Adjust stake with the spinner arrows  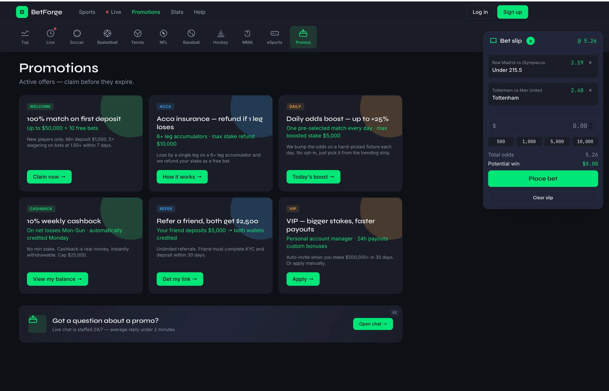[590, 126]
